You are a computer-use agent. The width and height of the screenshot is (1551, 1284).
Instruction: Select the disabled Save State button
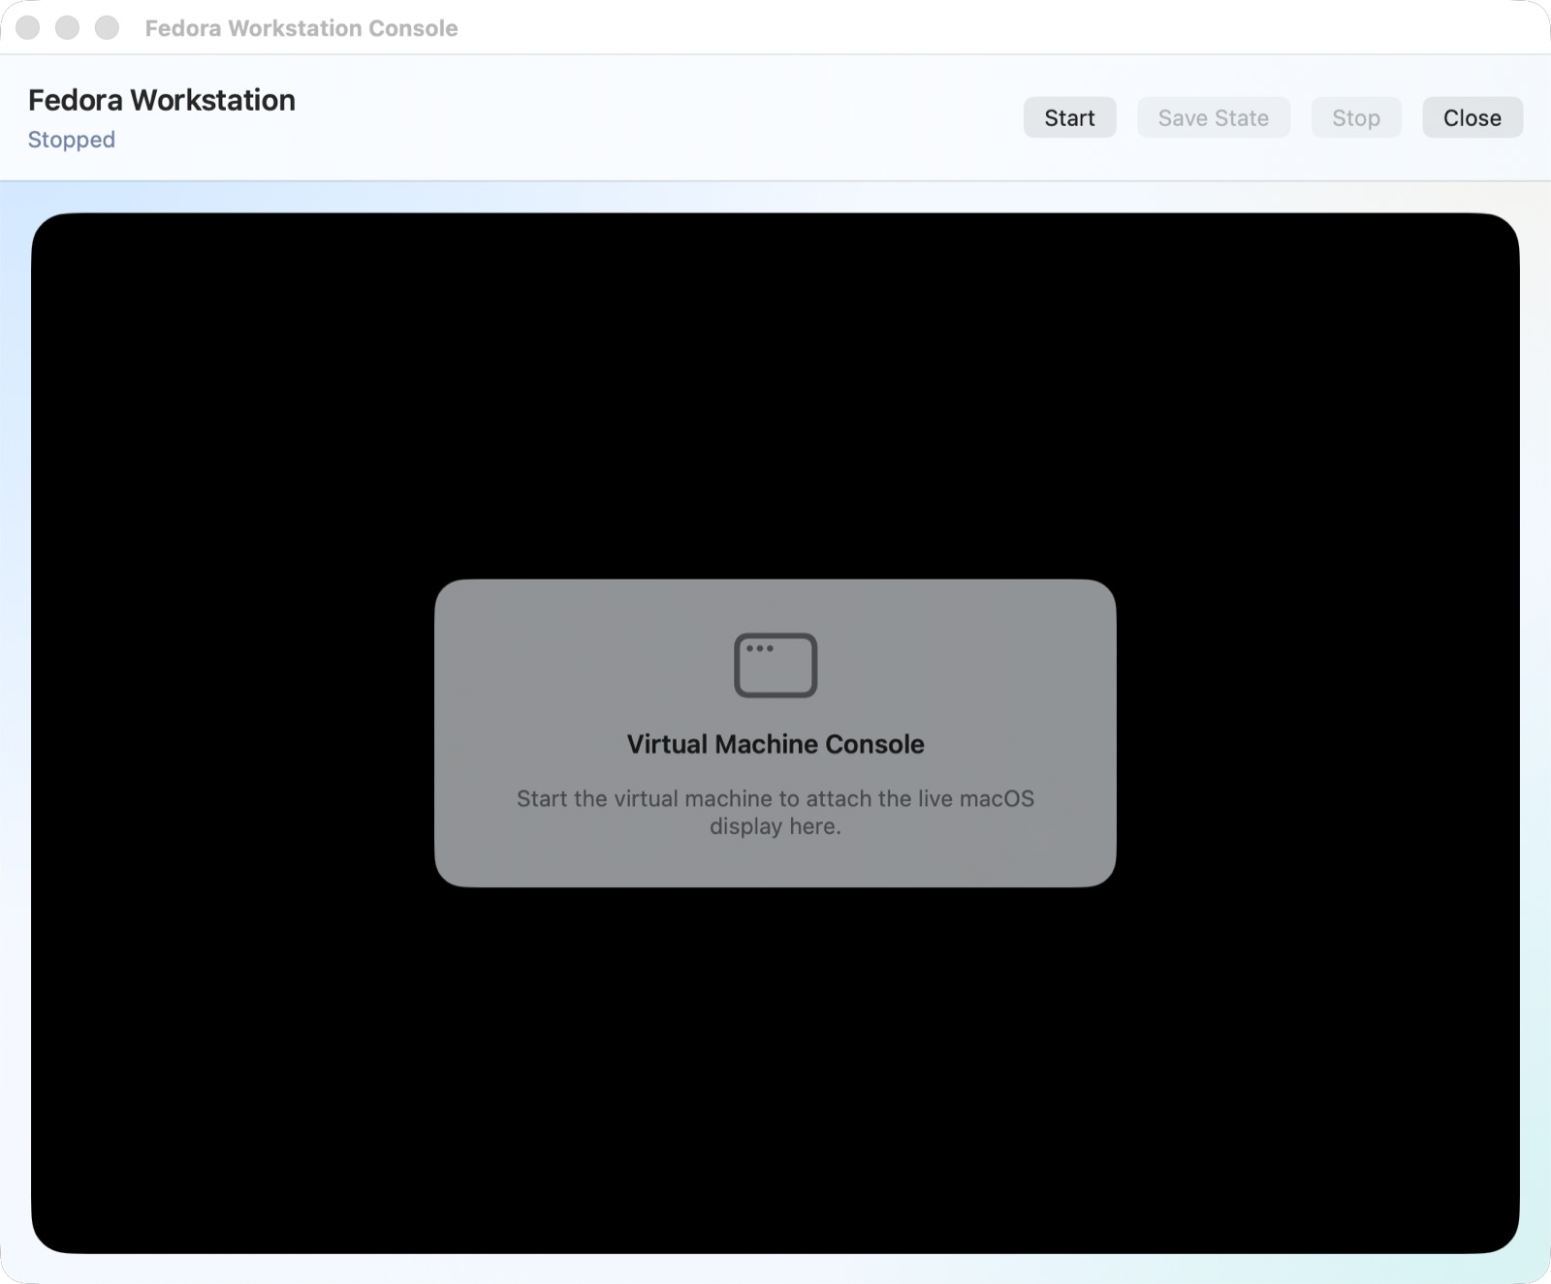[1213, 117]
